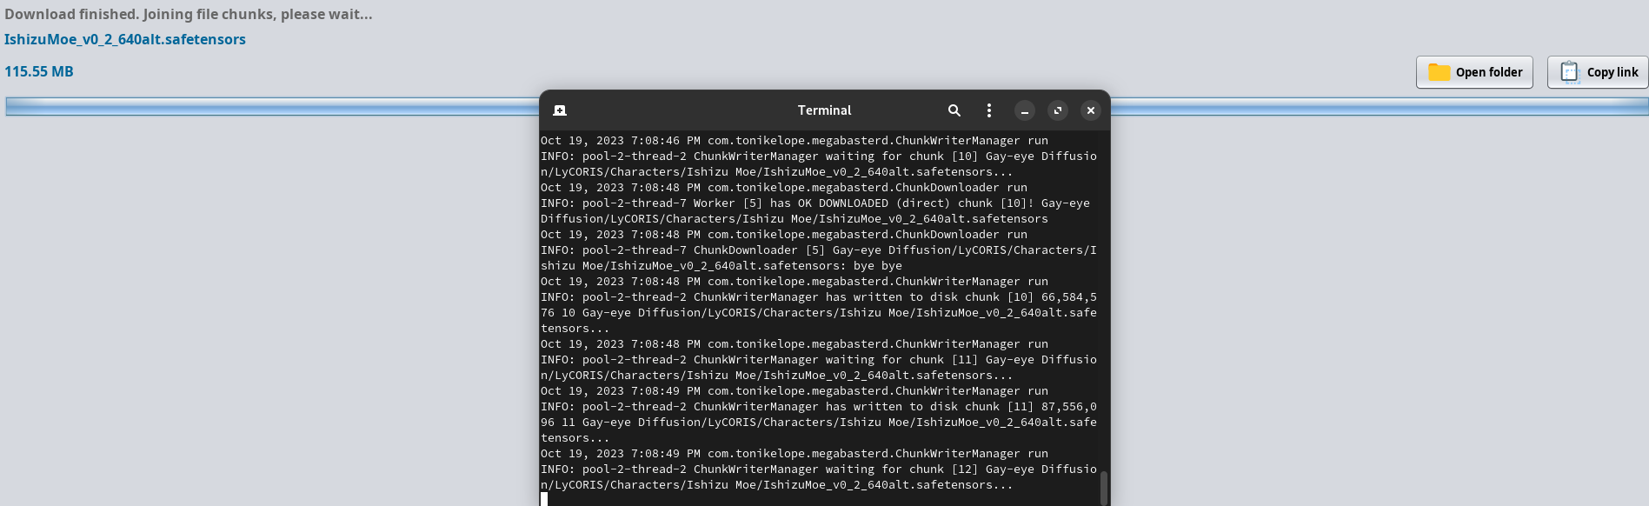Click the folder icon on Open folder button

(x=1440, y=72)
